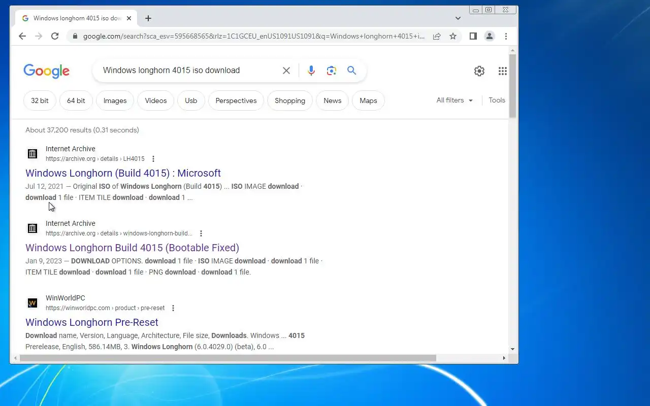The height and width of the screenshot is (406, 650).
Task: Start search by voice microphone
Action: [x=311, y=71]
